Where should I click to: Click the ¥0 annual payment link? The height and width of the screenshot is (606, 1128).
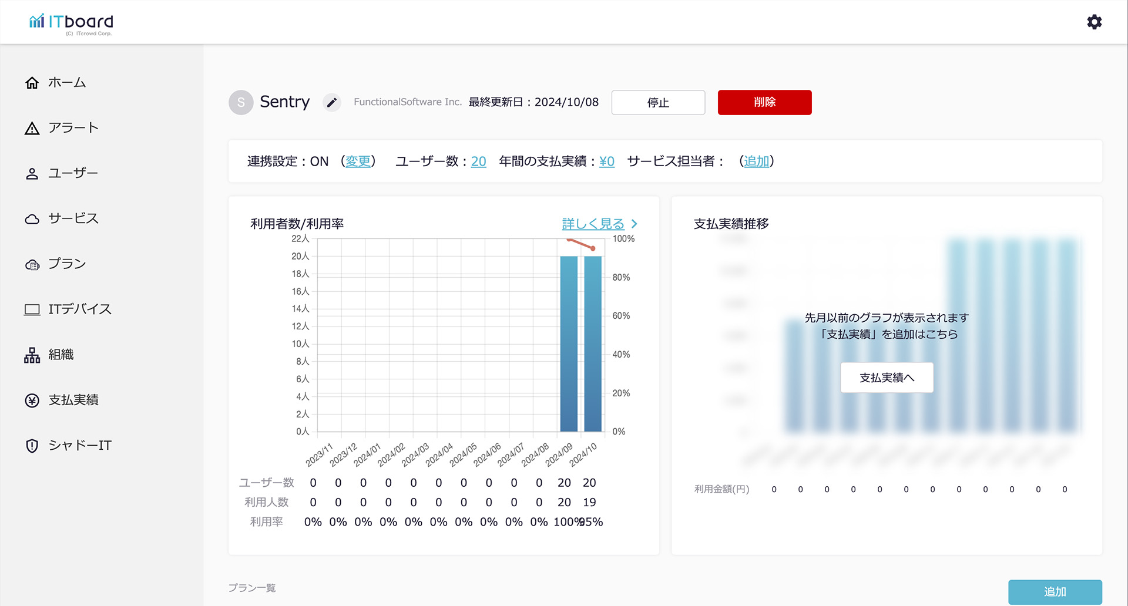pyautogui.click(x=606, y=161)
